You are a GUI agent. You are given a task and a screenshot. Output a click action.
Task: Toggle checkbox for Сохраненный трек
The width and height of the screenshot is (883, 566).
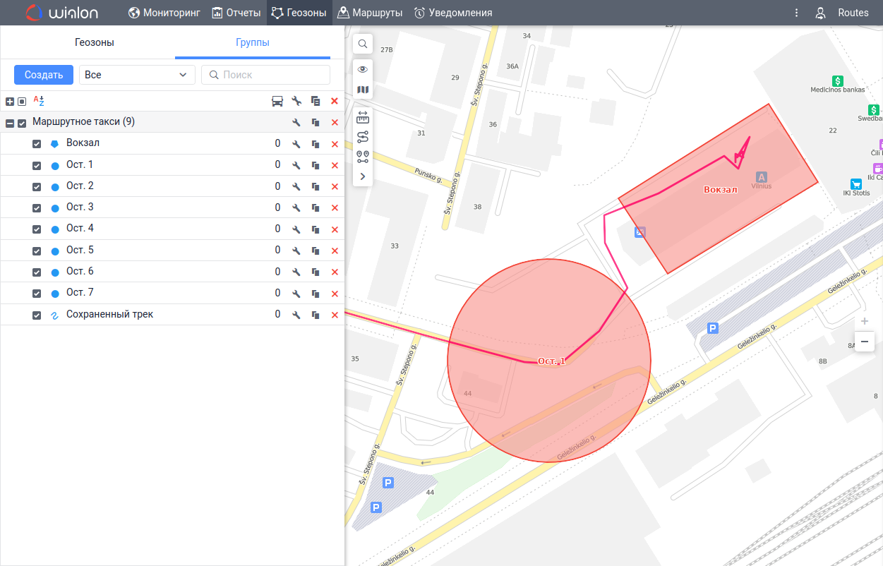pyautogui.click(x=37, y=315)
